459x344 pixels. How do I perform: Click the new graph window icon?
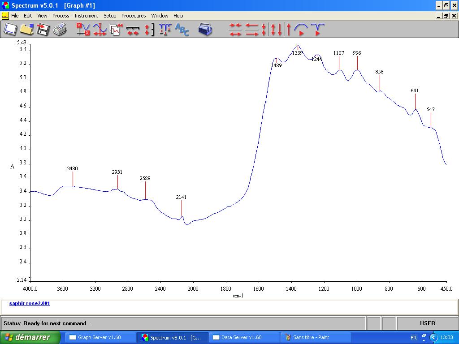(x=10, y=30)
